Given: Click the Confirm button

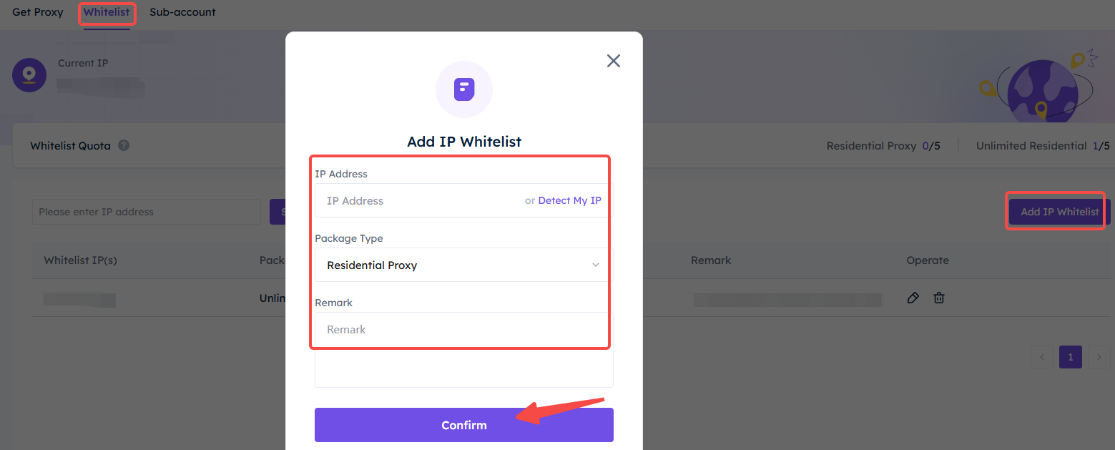Looking at the screenshot, I should tap(464, 425).
